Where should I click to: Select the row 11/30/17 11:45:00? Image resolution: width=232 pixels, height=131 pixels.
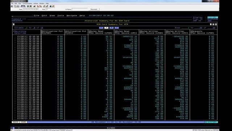[115, 117]
